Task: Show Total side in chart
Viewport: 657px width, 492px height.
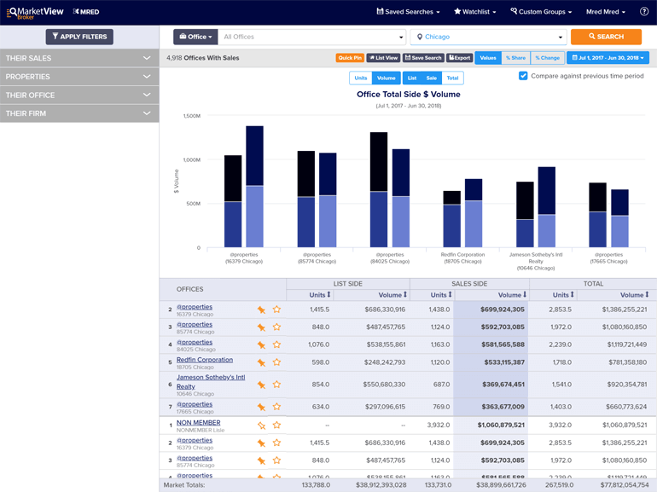Action: 452,78
